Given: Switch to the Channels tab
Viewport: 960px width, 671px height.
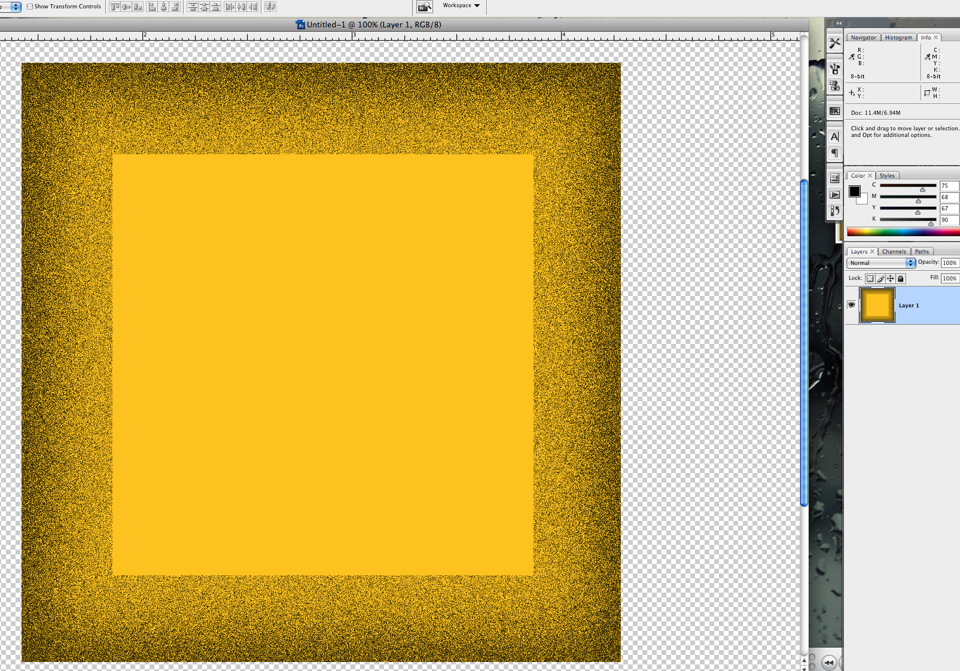Looking at the screenshot, I should point(894,252).
